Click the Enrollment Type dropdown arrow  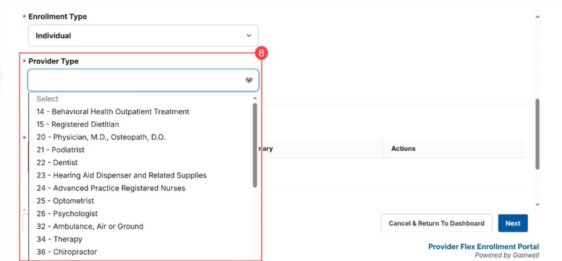pyautogui.click(x=249, y=35)
